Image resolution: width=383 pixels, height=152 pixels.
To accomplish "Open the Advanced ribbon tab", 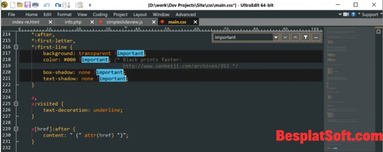I will pos(186,15).
